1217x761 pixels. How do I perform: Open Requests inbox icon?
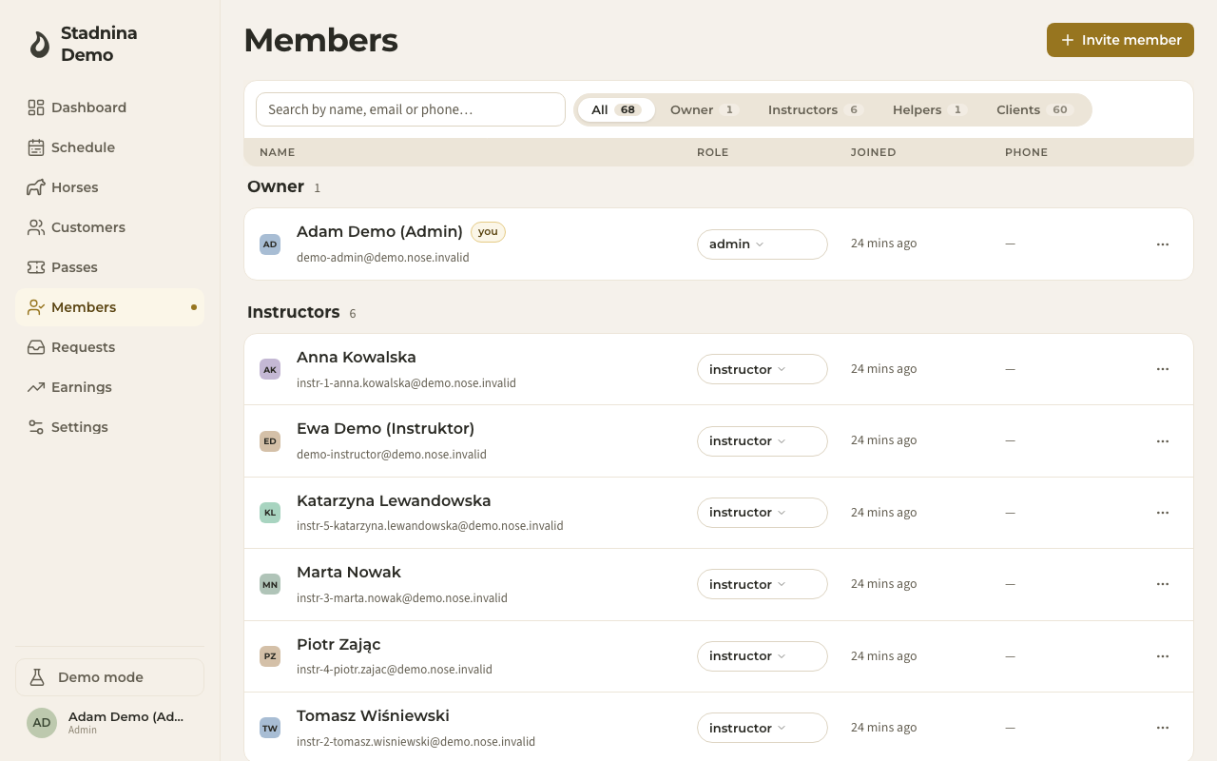[36, 347]
